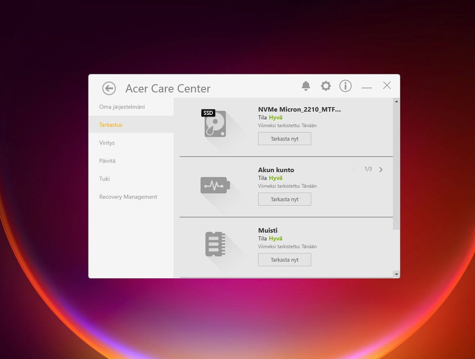475x359 pixels.
Task: Click Hyvä status of the NVMe SSD
Action: [x=276, y=118]
